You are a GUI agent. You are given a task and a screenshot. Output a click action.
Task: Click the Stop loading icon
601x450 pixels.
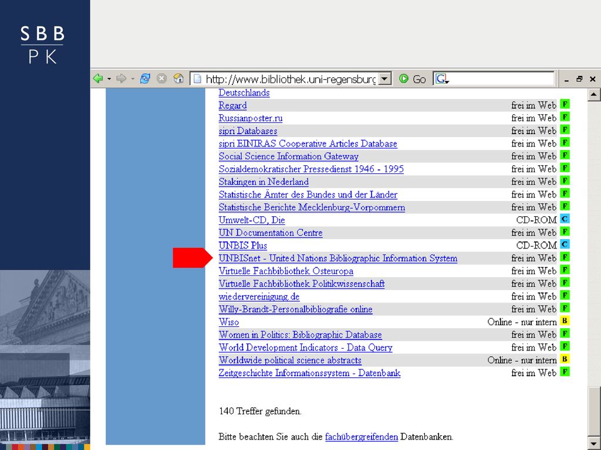[162, 79]
